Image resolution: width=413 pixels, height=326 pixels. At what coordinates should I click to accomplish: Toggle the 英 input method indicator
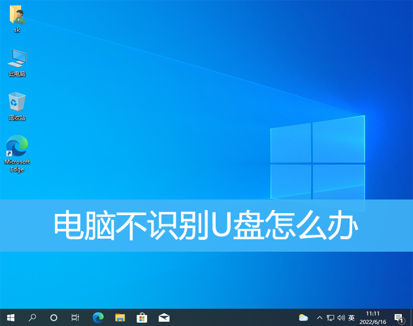[x=352, y=318]
